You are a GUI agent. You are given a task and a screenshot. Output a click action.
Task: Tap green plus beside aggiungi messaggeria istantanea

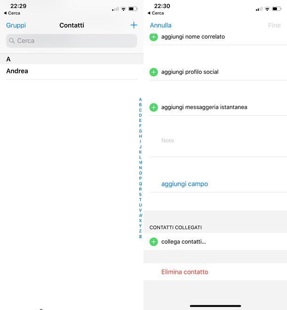tap(154, 107)
